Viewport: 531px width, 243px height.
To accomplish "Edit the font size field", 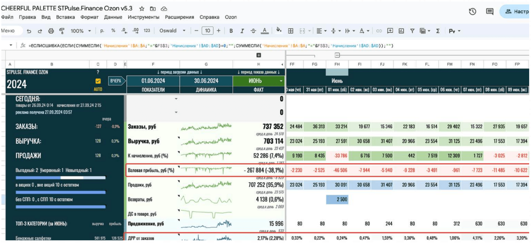I will pos(207,31).
